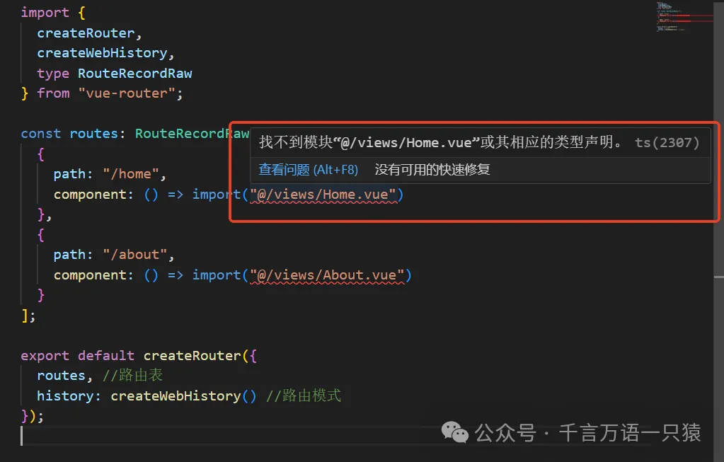This screenshot has height=462, width=724.
Task: Click the createRouter import name
Action: click(86, 33)
